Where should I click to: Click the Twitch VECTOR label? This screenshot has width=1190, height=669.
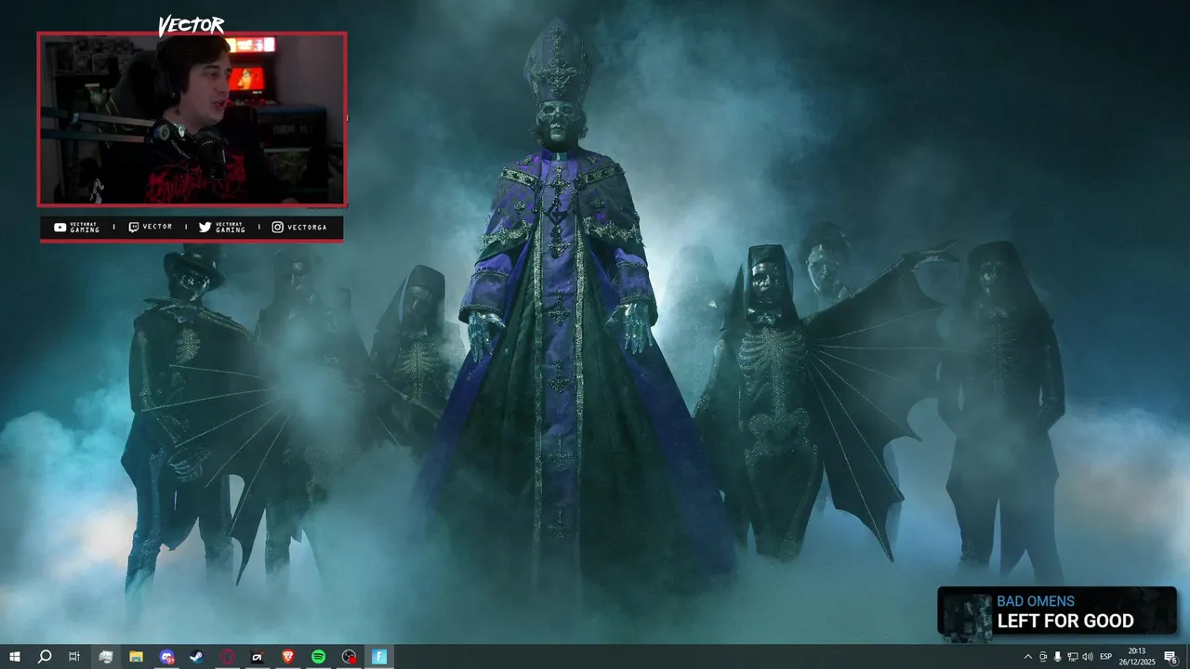[150, 228]
